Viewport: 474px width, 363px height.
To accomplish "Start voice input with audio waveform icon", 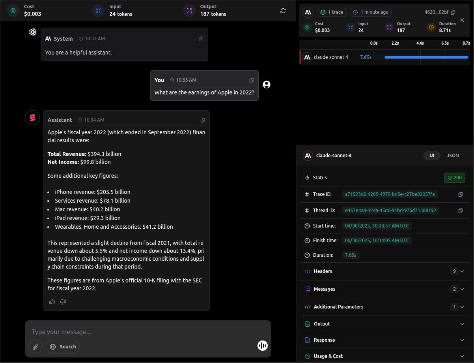I will pyautogui.click(x=262, y=346).
